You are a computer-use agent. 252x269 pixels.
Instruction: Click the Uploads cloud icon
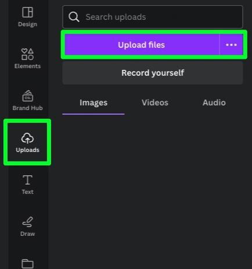[x=27, y=138]
